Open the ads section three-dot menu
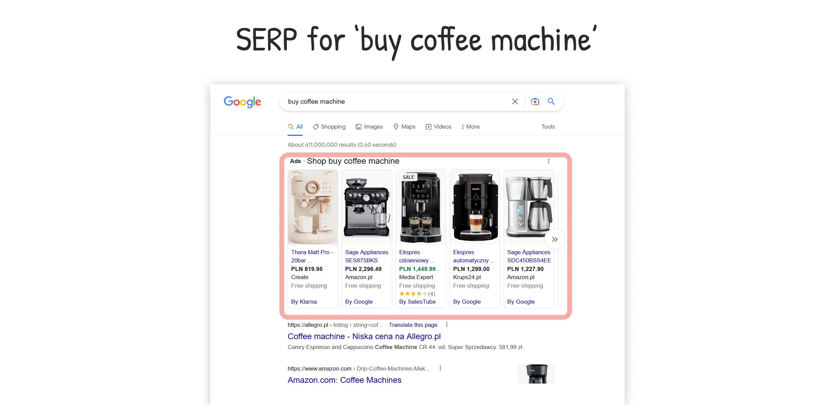The height and width of the screenshot is (405, 835). pyautogui.click(x=548, y=161)
